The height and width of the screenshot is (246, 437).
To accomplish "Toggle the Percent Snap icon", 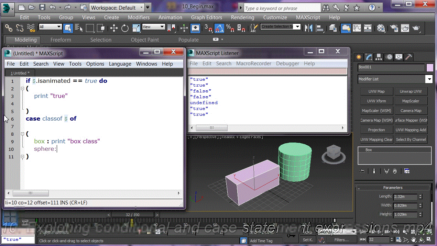I will click(230, 28).
